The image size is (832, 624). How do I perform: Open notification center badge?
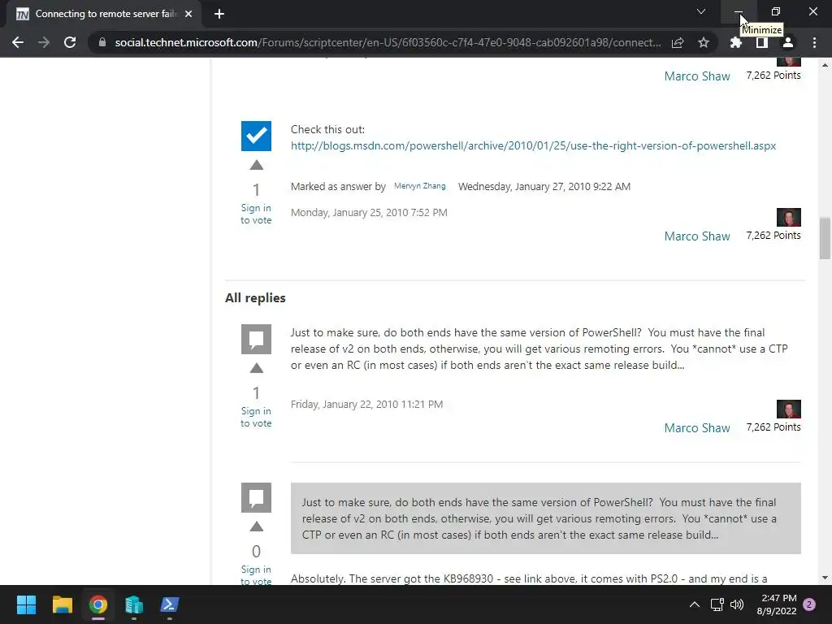(x=809, y=604)
